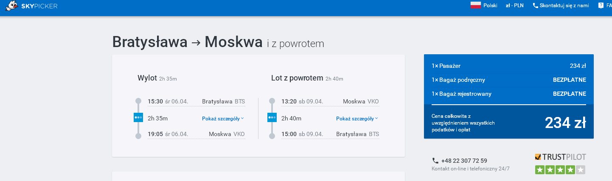
Task: Click the Bratysława BTS return arrival airport
Action: [357, 134]
